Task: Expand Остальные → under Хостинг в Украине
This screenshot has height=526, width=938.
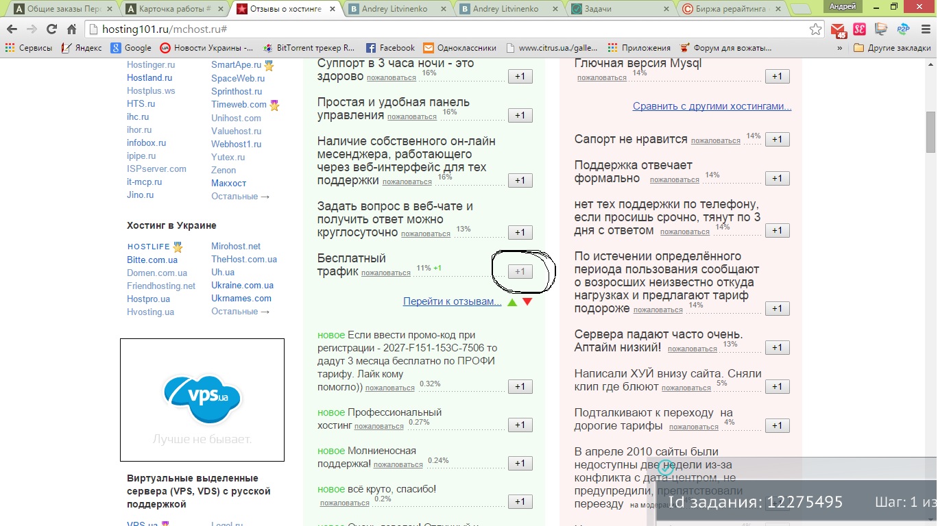Action: pyautogui.click(x=241, y=311)
